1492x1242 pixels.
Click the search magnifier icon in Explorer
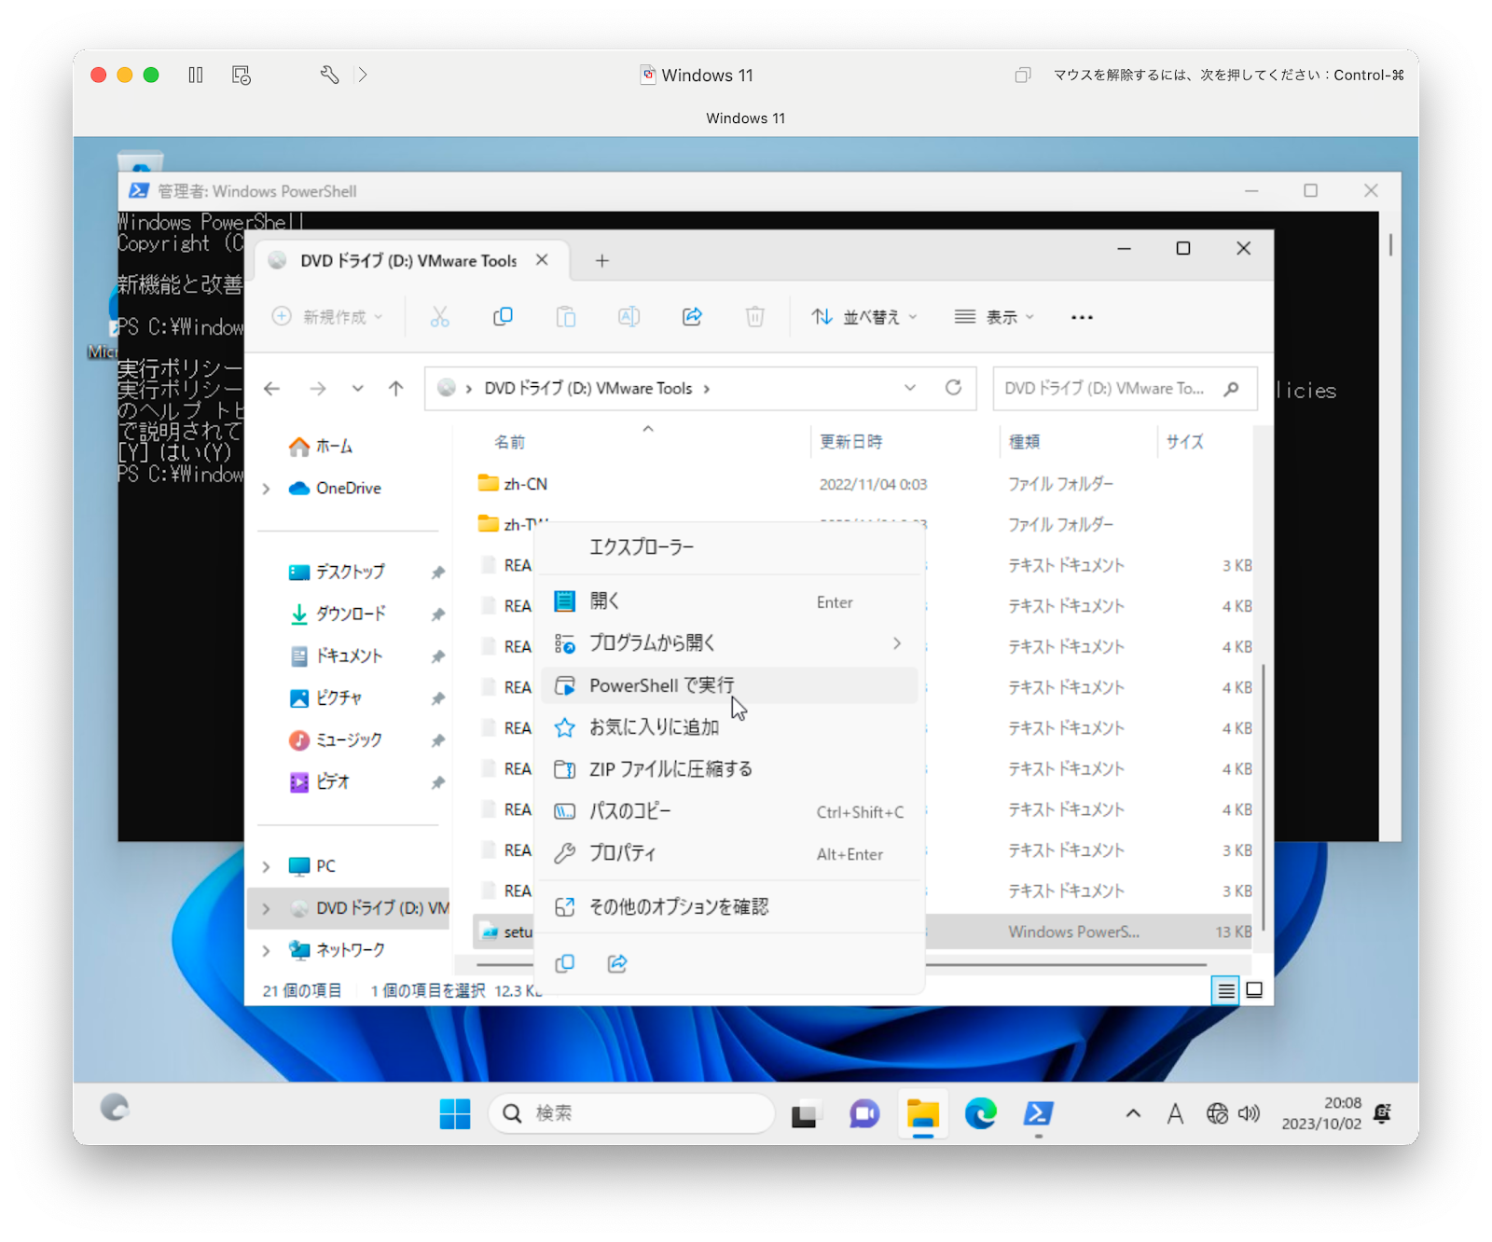coord(1232,389)
